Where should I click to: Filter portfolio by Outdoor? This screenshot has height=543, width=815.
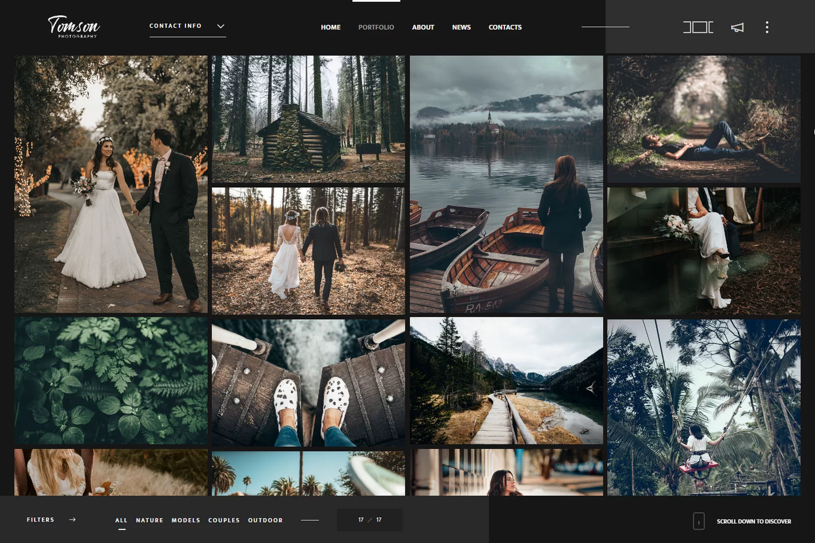point(265,520)
